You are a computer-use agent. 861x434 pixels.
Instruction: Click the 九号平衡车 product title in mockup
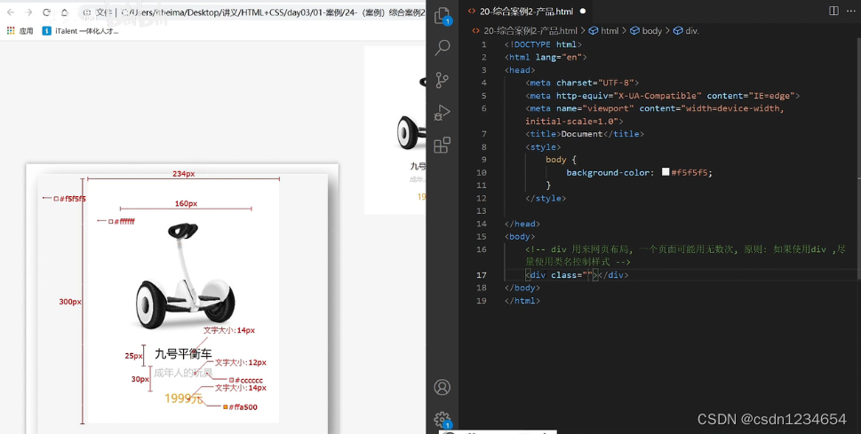coord(183,354)
